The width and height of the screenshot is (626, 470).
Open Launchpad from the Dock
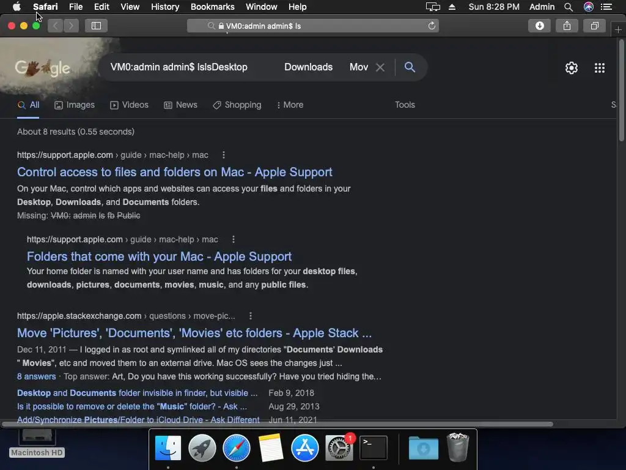click(202, 447)
